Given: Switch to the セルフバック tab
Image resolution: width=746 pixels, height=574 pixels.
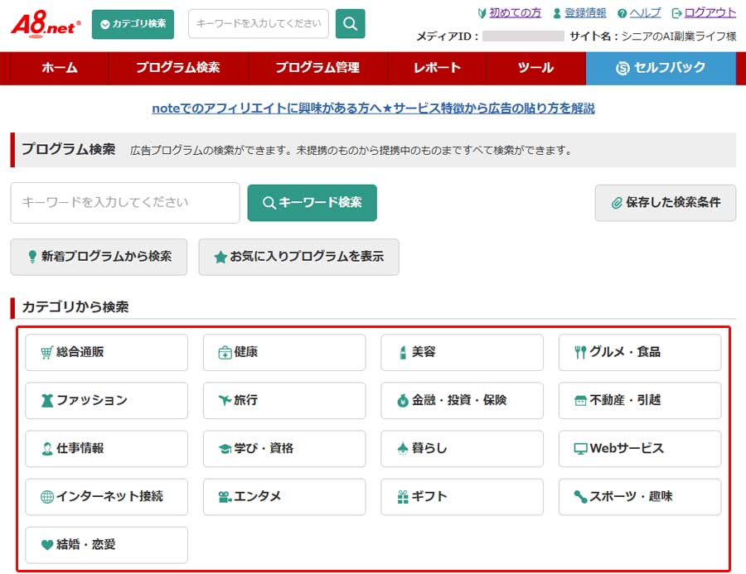Looking at the screenshot, I should pyautogui.click(x=661, y=69).
